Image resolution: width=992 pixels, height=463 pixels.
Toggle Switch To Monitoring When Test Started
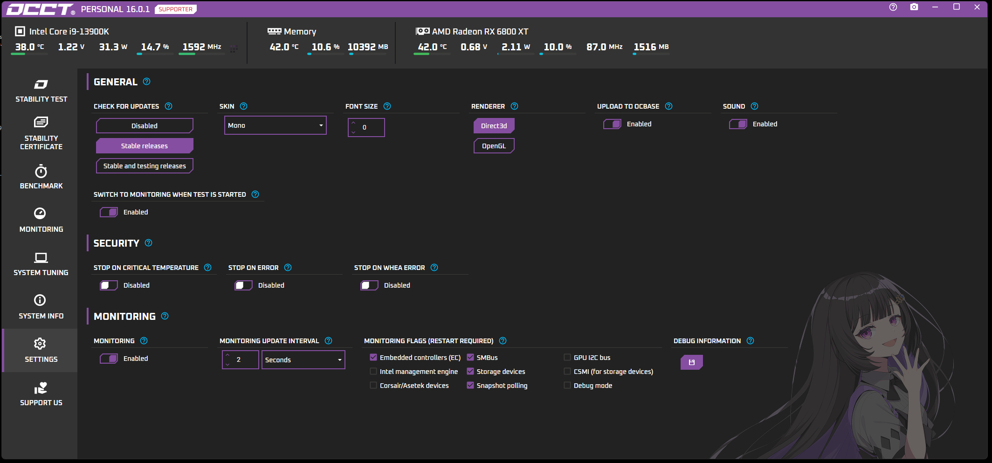click(x=109, y=212)
